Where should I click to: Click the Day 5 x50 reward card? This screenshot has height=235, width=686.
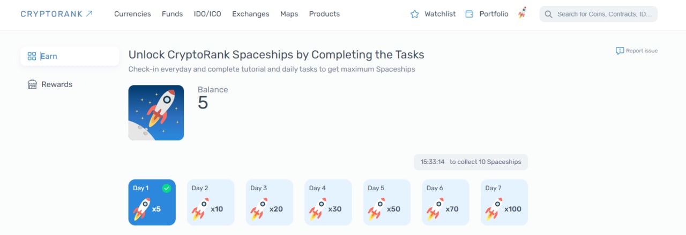click(x=387, y=202)
